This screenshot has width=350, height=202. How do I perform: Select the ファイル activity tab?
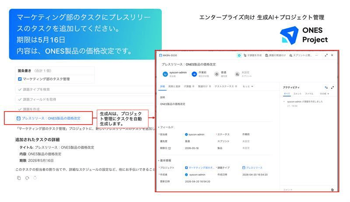click(x=309, y=94)
